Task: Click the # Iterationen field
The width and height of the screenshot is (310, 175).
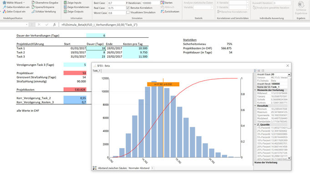Action: (151, 3)
